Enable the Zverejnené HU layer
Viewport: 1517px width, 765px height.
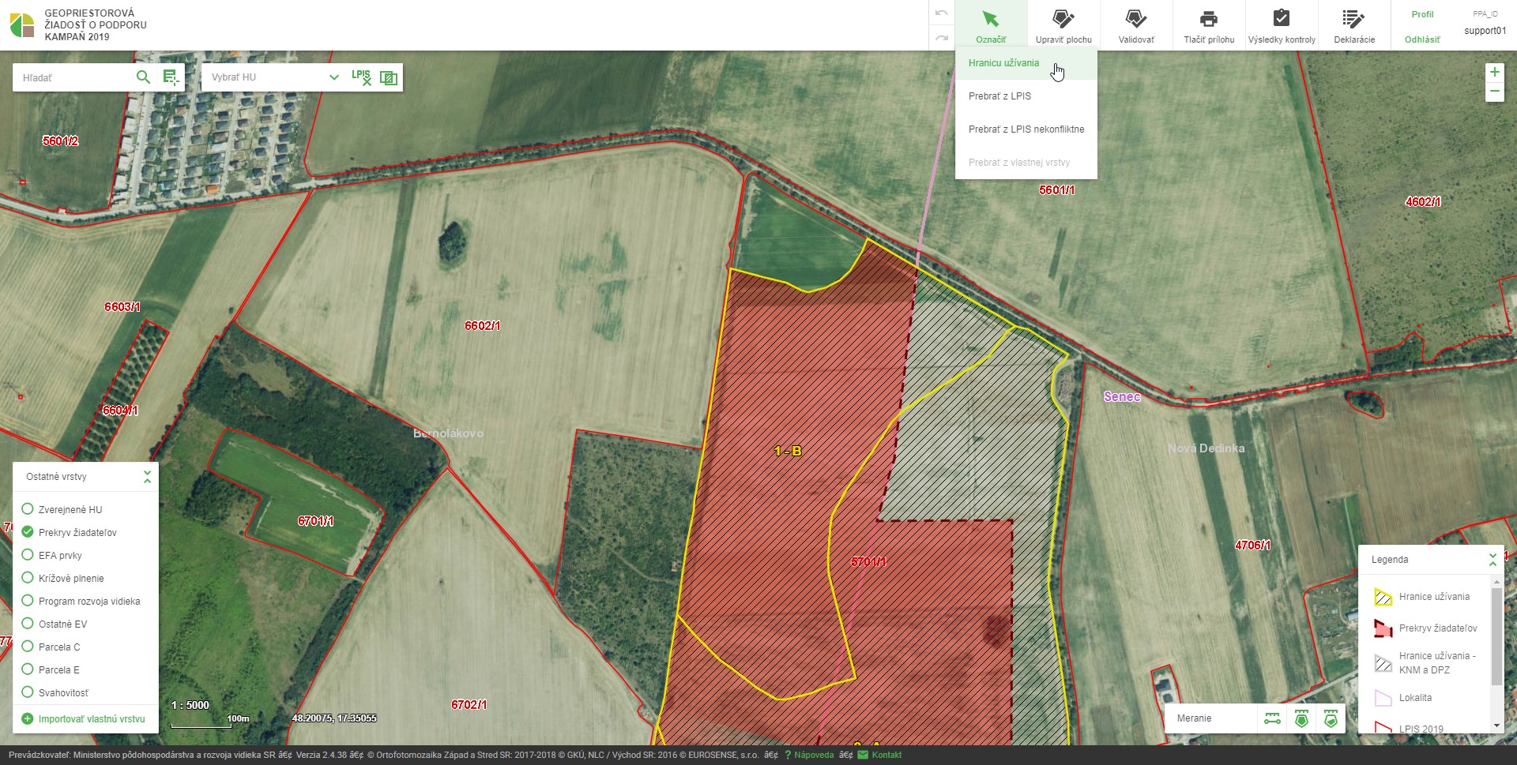(x=28, y=509)
